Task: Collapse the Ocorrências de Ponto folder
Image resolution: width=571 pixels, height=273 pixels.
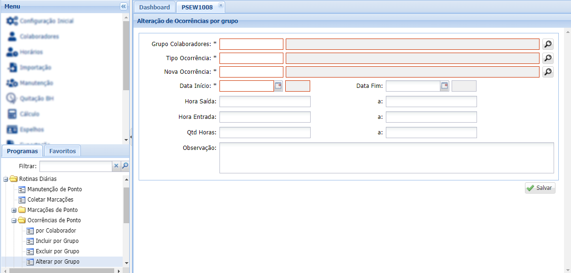Action: tap(14, 220)
